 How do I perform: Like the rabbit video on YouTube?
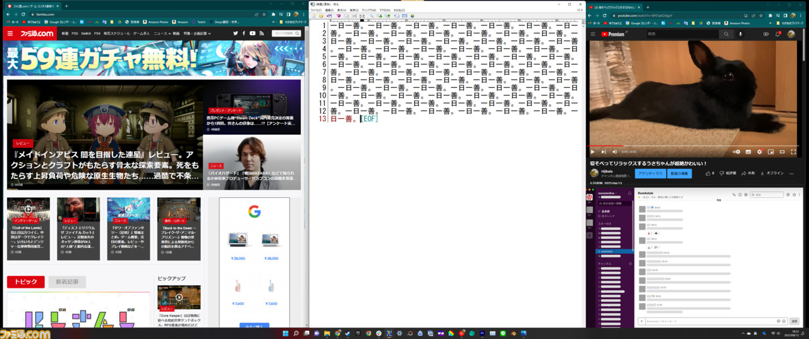pyautogui.click(x=707, y=173)
